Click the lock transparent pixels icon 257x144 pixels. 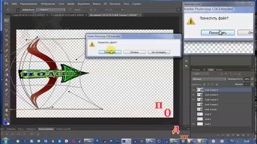(x=204, y=84)
